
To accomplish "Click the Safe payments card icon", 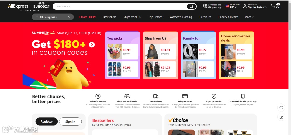I will coord(185,96).
